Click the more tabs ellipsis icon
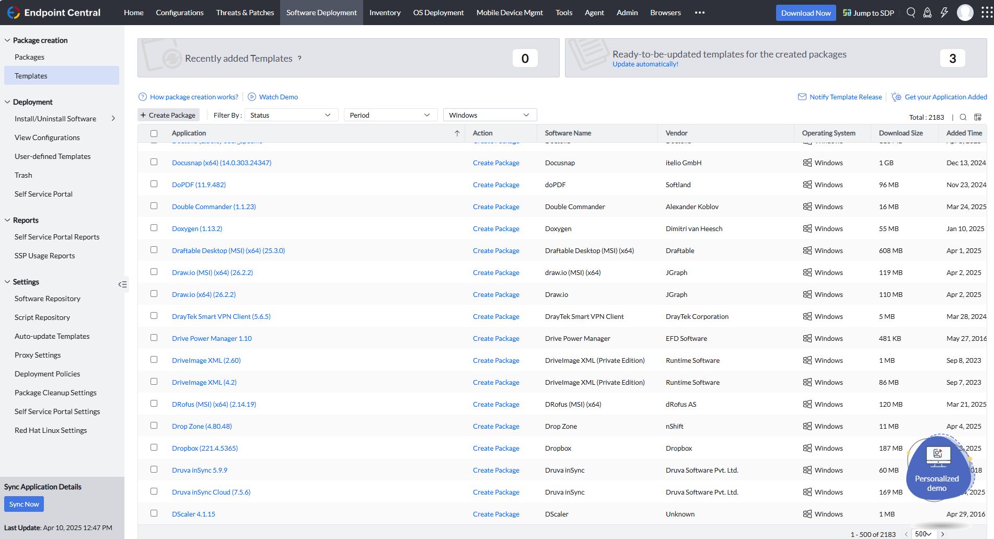 point(700,13)
